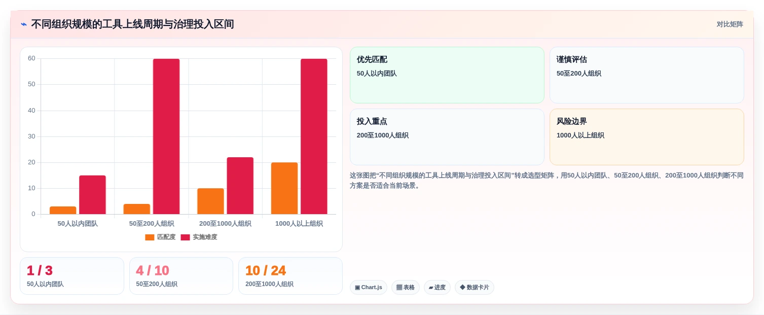This screenshot has width=764, height=315.
Task: Click the red bar for 200至1000人组织
Action: coord(240,186)
